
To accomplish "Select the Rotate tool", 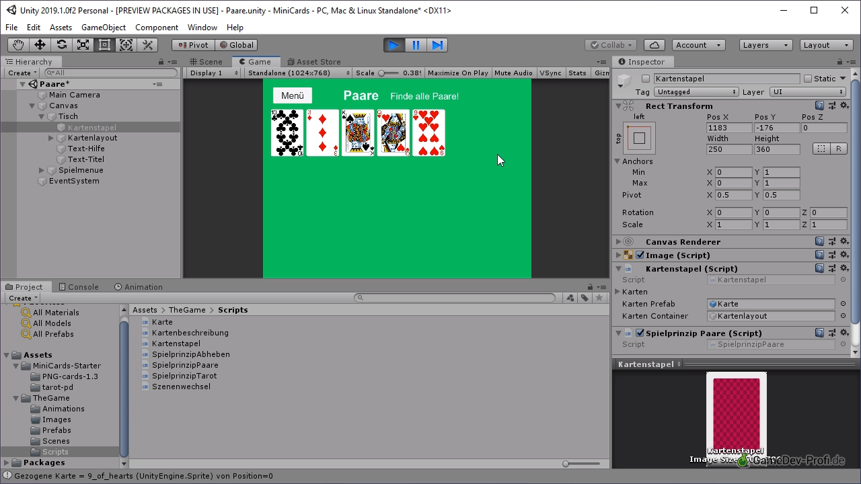I will pos(61,45).
